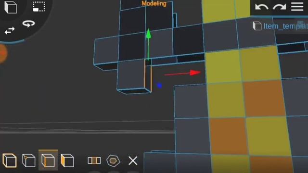Open the cube object menu icon
The width and height of the screenshot is (308, 173).
click(11, 7)
